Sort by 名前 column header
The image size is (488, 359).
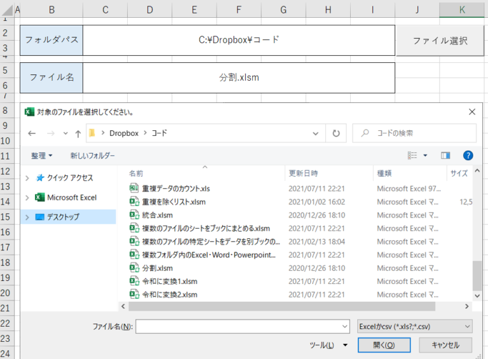137,173
